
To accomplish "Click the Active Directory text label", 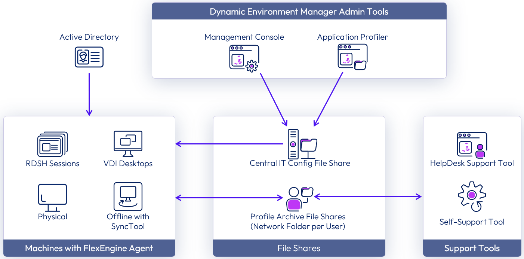I will coord(89,37).
